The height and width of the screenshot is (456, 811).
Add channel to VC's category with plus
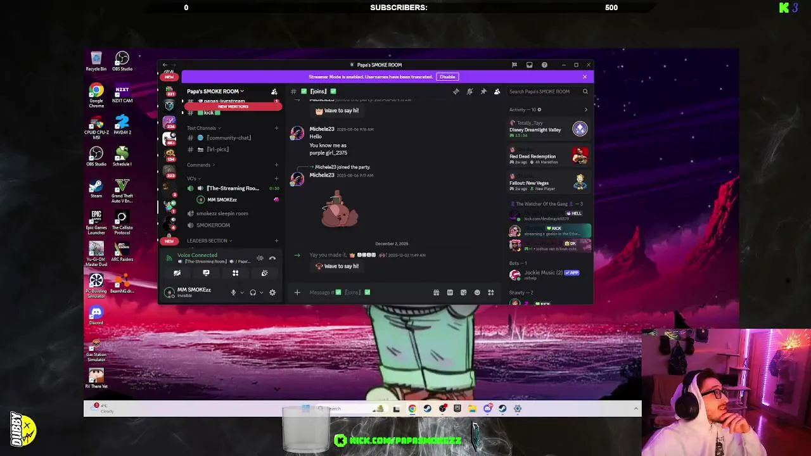click(x=276, y=179)
